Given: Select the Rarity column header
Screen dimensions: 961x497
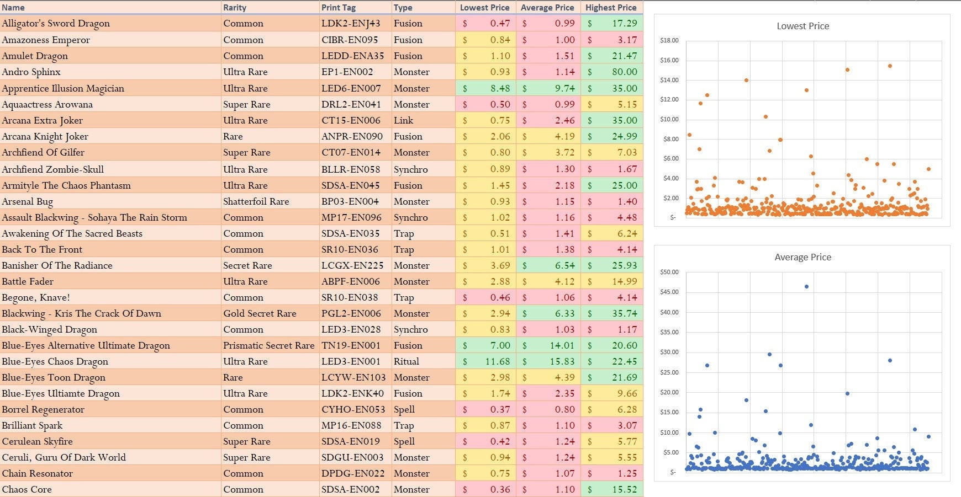Looking at the screenshot, I should (270, 7).
